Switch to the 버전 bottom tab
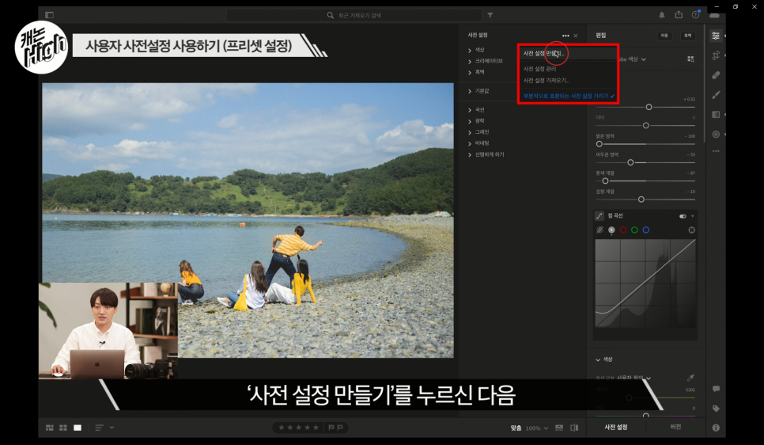Screen dimensions: 764x445 675,427
